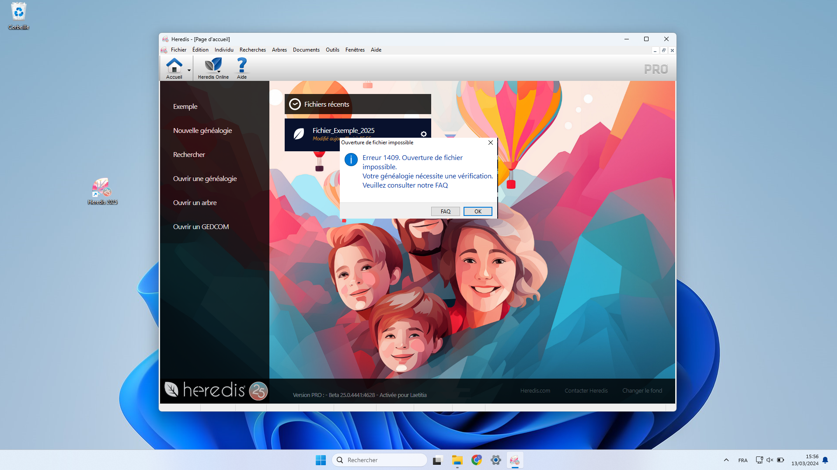The height and width of the screenshot is (470, 837).
Task: Open Heredis Online from the toolbar
Action: [x=213, y=65]
